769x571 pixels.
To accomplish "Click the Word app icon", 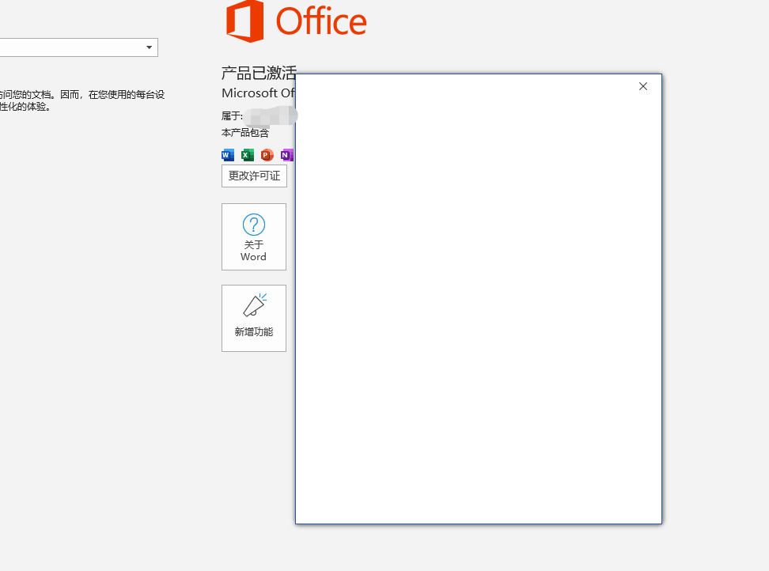I will 228,155.
